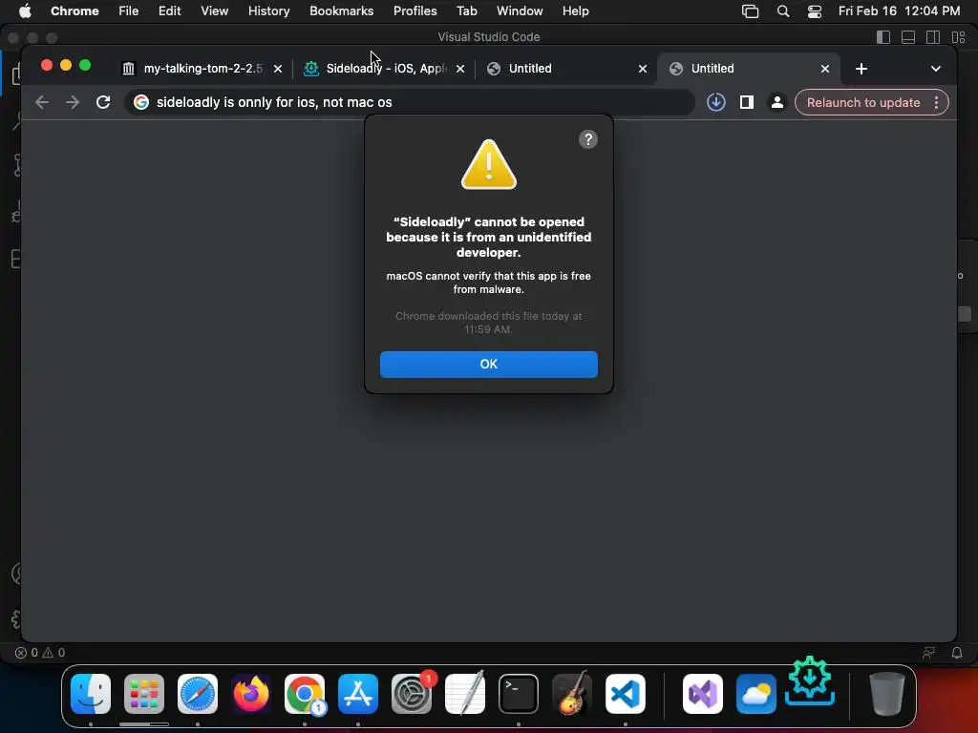Click OK in the Sideloadly warning dialog
The width and height of the screenshot is (978, 733).
click(488, 364)
